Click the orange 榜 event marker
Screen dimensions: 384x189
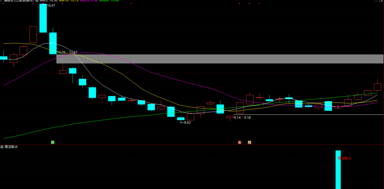249,142
